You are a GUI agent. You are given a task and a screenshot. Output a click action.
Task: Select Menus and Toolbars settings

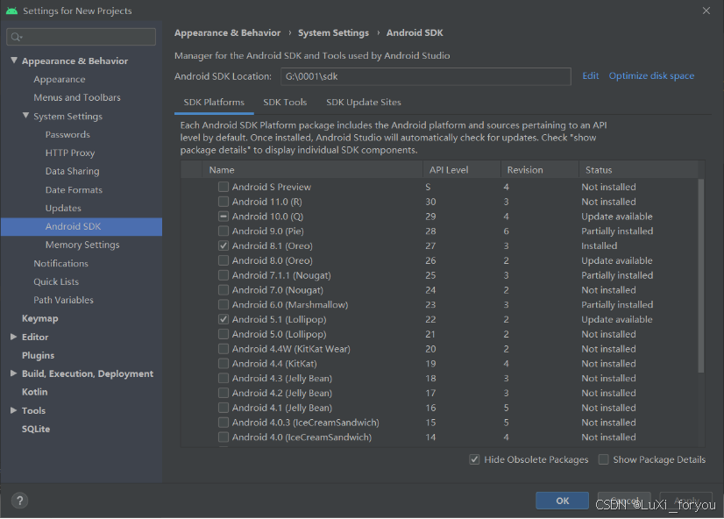click(76, 98)
